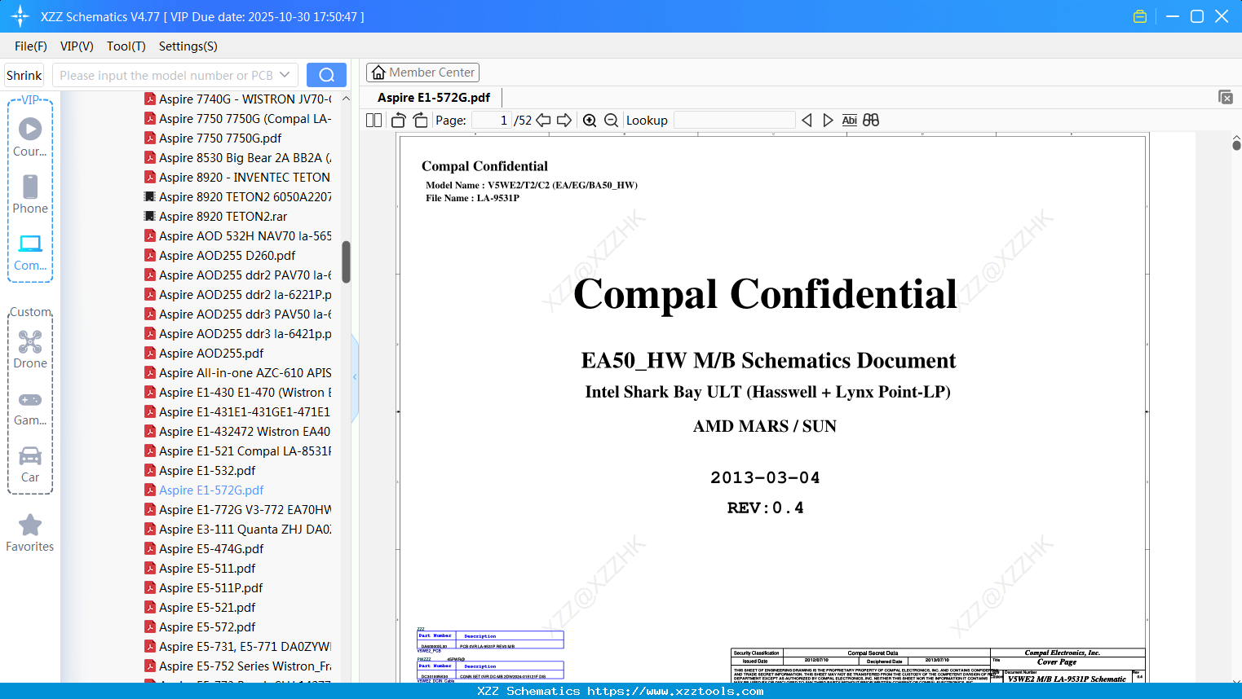Open Aspire 8920 - INVENTEC TETON file

245,178
